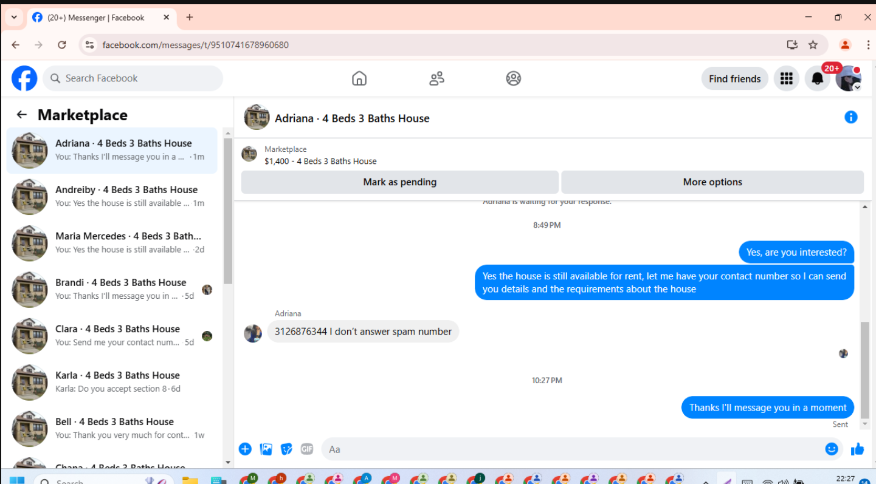
Task: Bookmark this page with the star
Action: pyautogui.click(x=813, y=45)
